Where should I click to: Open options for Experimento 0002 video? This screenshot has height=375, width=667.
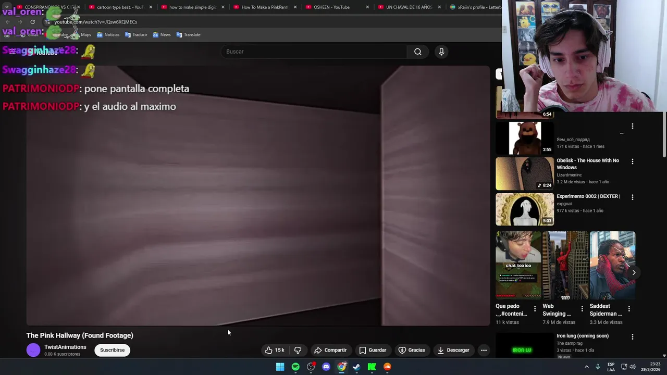click(x=633, y=197)
